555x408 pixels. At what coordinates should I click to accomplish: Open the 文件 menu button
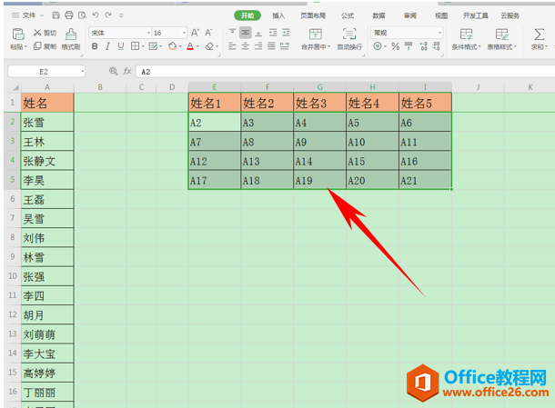point(28,15)
